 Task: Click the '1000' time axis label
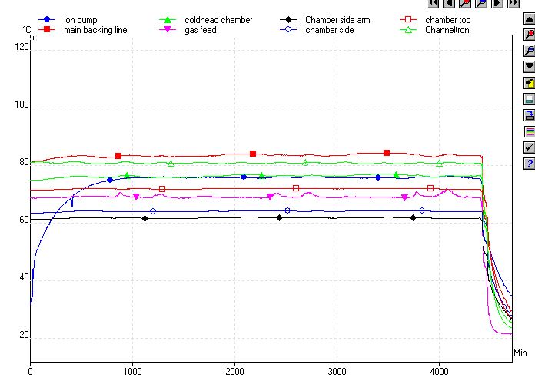(x=132, y=371)
